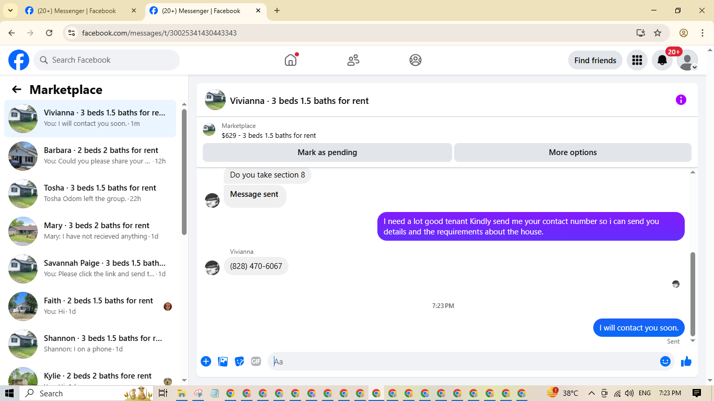Choose a GIF icon in composer
The height and width of the screenshot is (401, 714).
pos(256,361)
